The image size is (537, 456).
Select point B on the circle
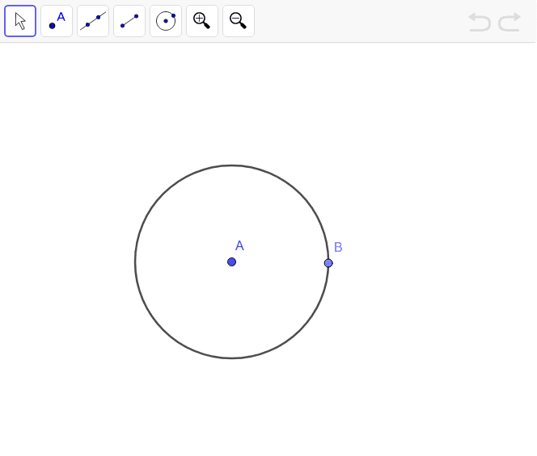[328, 263]
